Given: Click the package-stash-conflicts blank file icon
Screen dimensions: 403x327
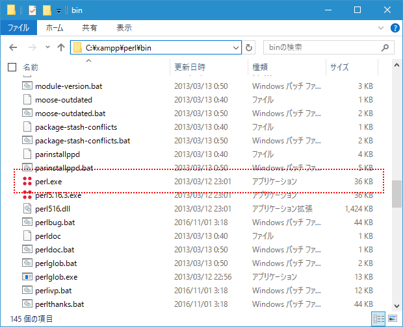Looking at the screenshot, I should pyautogui.click(x=27, y=127).
